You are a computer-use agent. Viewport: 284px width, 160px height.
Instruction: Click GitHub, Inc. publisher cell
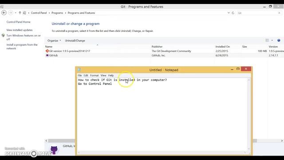[158, 56]
